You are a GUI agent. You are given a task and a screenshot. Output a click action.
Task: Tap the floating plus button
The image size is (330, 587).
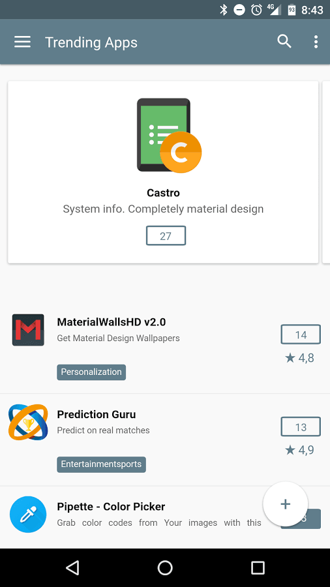pyautogui.click(x=286, y=504)
